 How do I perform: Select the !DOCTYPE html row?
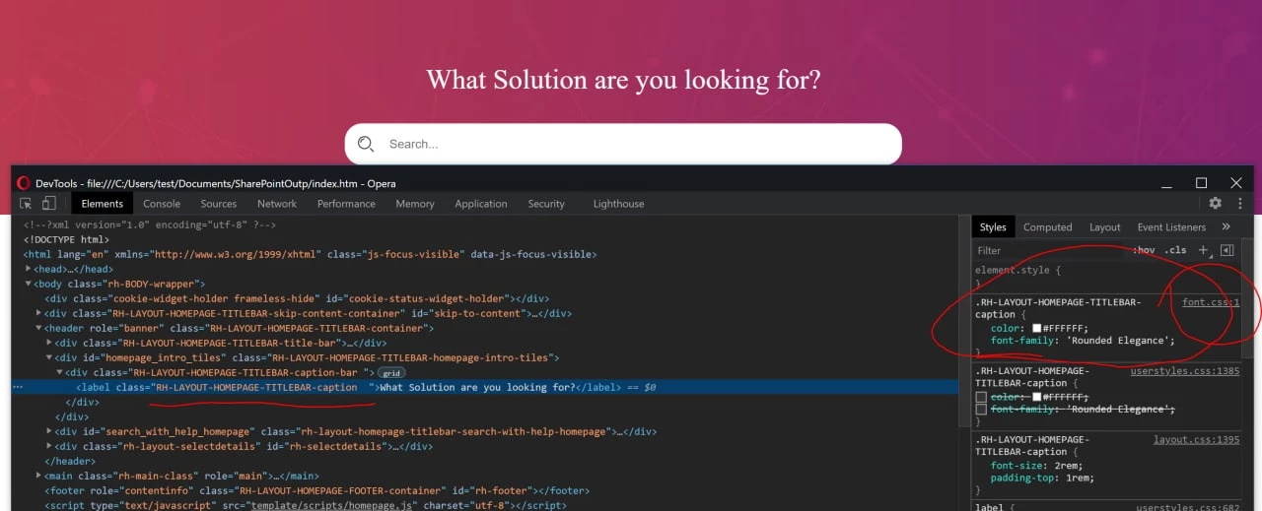coord(67,239)
